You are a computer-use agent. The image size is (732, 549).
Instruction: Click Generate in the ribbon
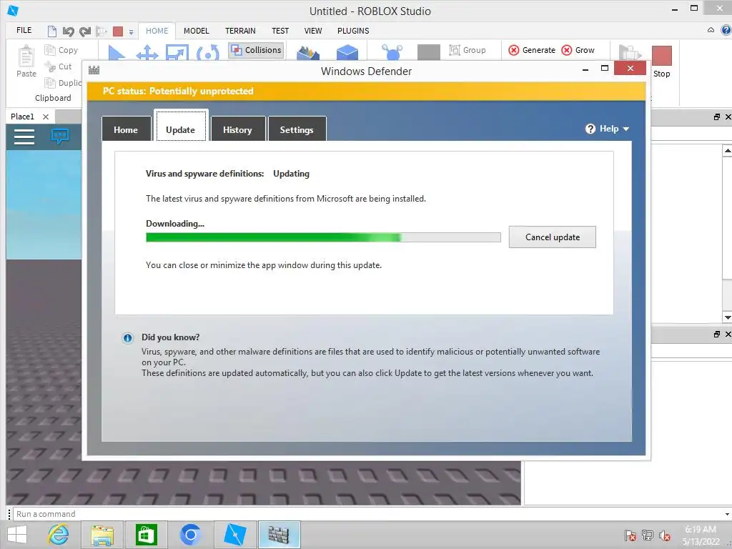[532, 50]
